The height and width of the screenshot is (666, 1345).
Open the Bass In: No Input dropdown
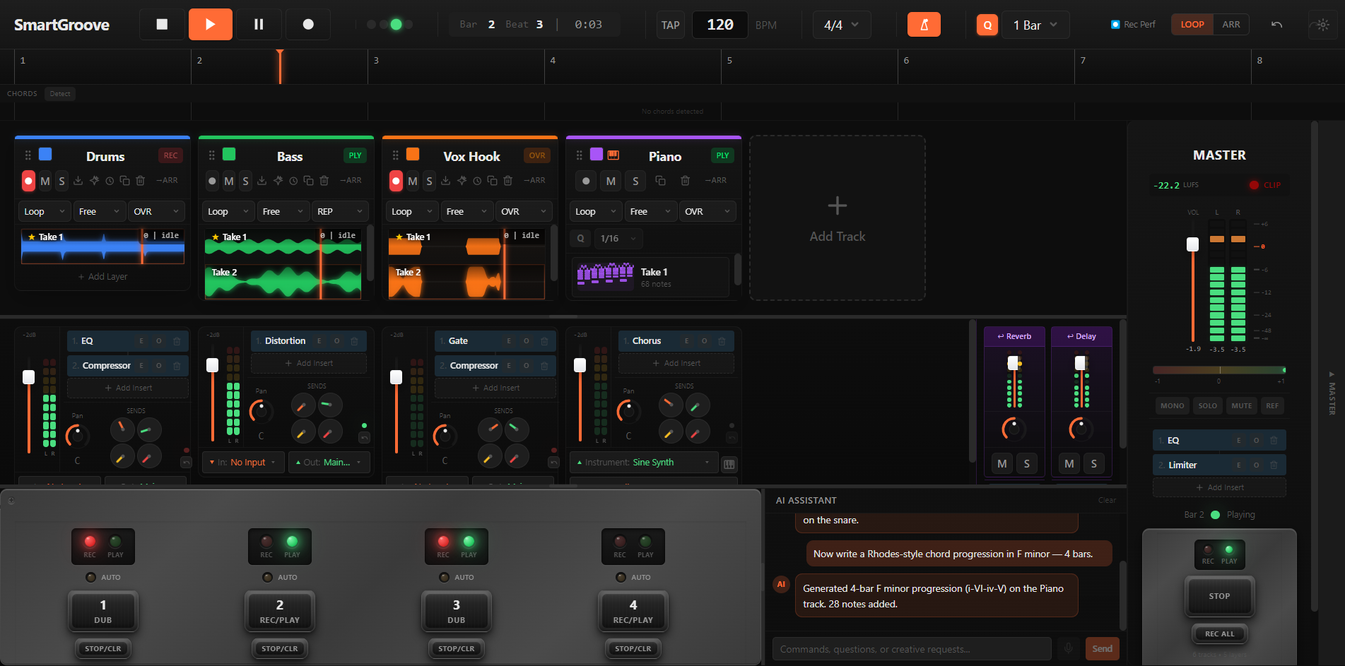tap(243, 462)
